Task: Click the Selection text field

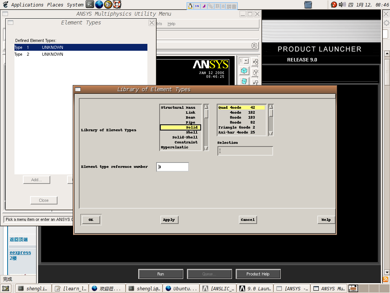Action: click(x=245, y=151)
